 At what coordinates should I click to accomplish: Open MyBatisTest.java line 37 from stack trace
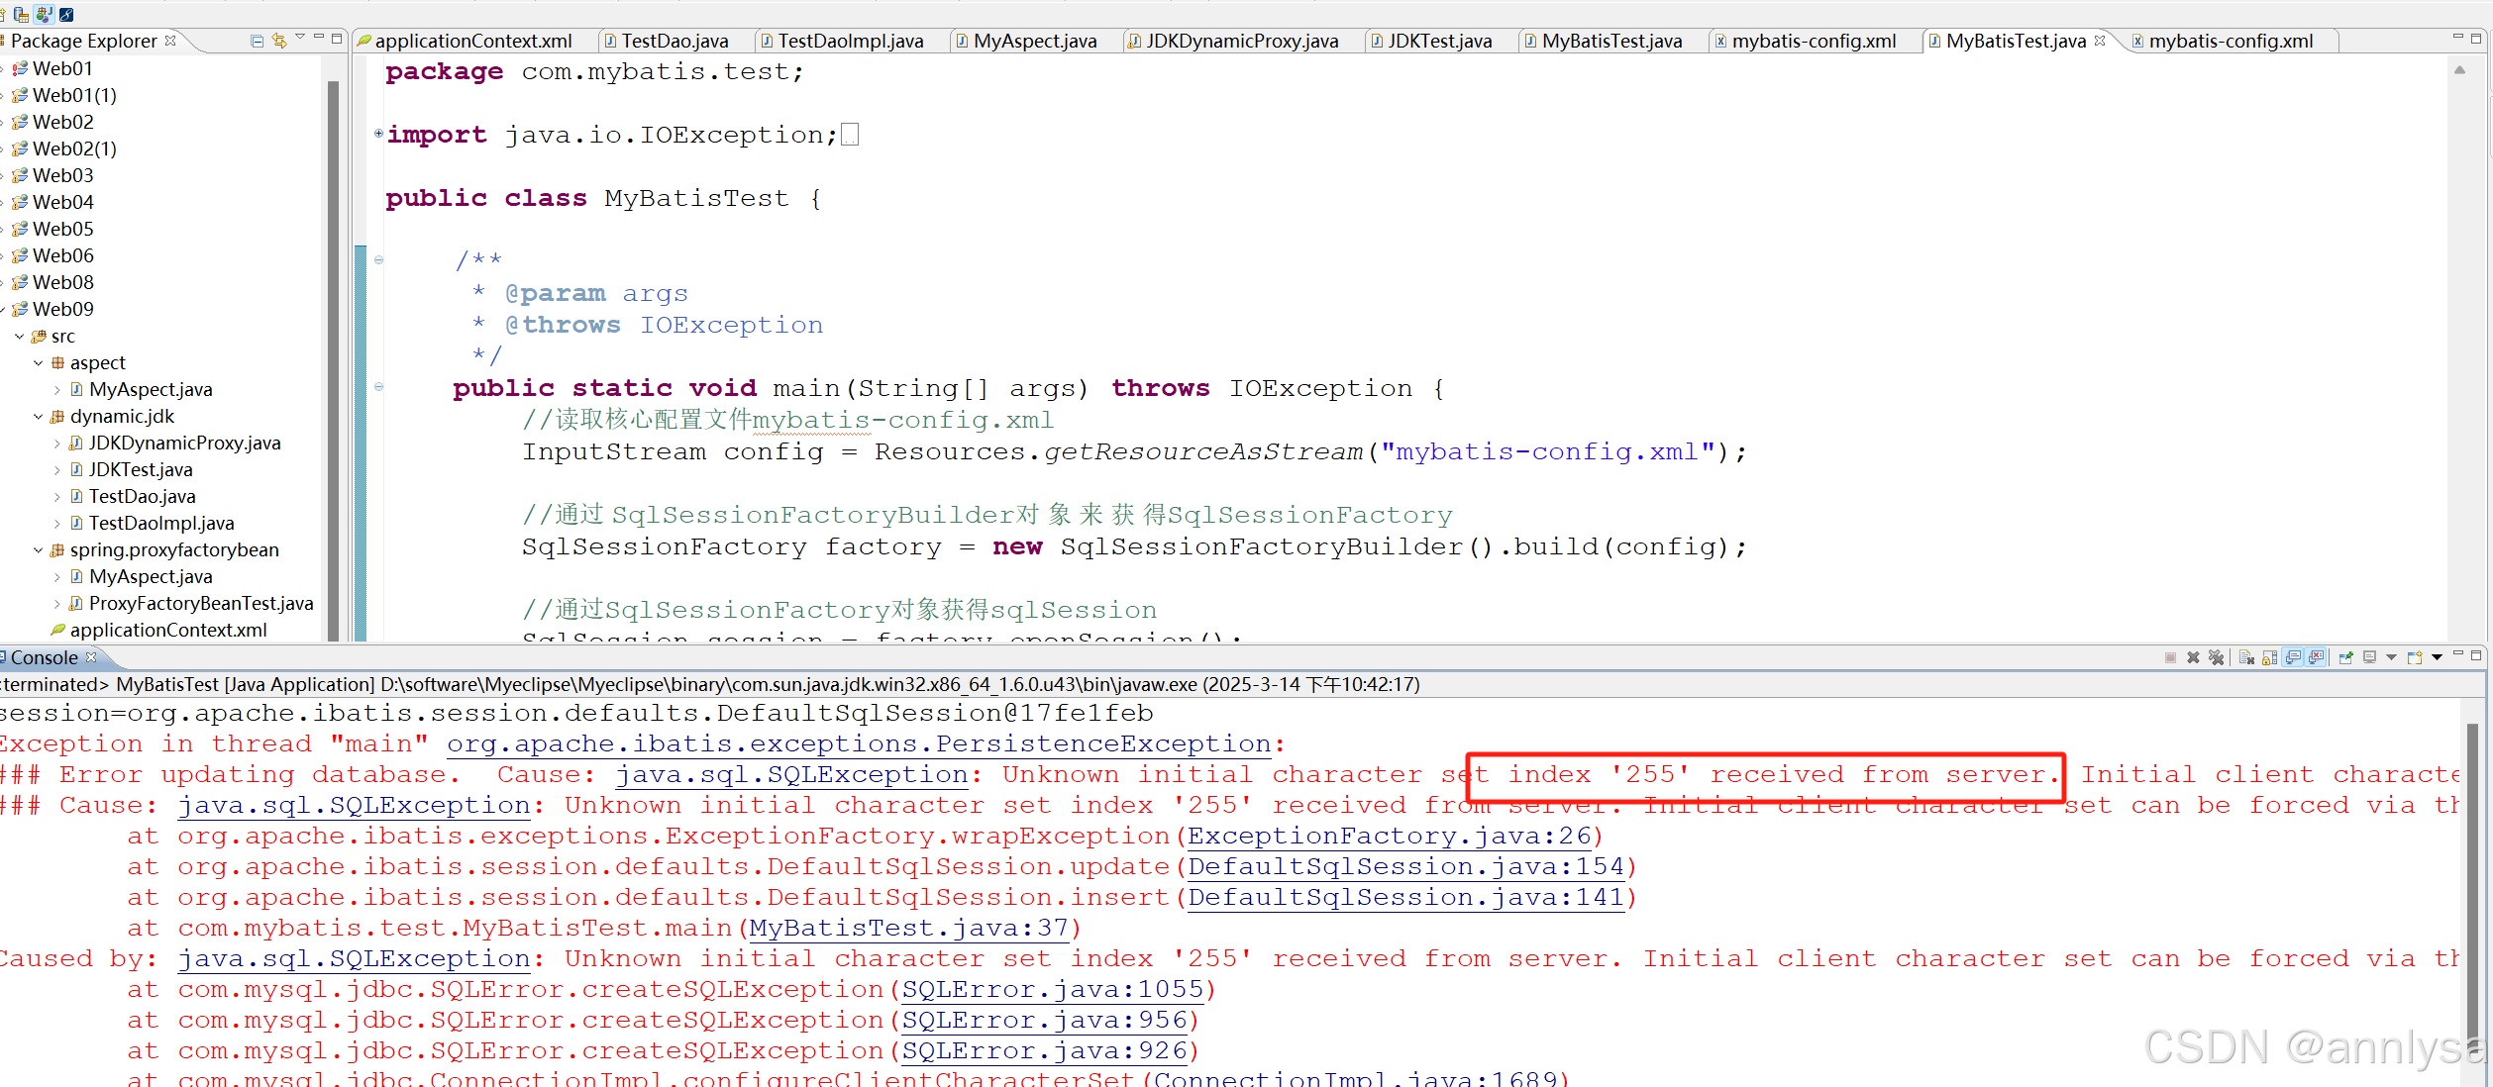coord(910,928)
